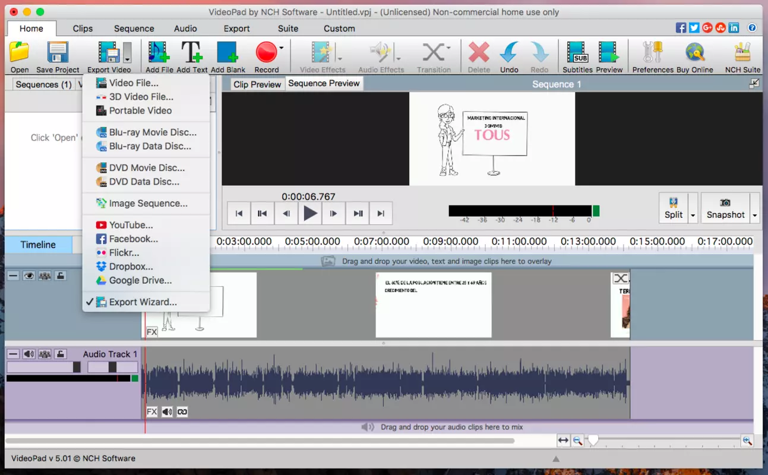Image resolution: width=768 pixels, height=475 pixels.
Task: Click the Open folder icon
Action: tap(19, 53)
